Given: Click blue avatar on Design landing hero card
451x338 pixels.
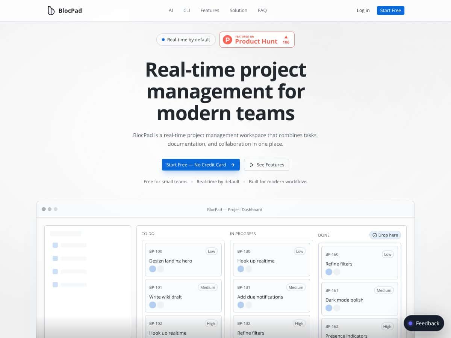Looking at the screenshot, I should tap(153, 269).
